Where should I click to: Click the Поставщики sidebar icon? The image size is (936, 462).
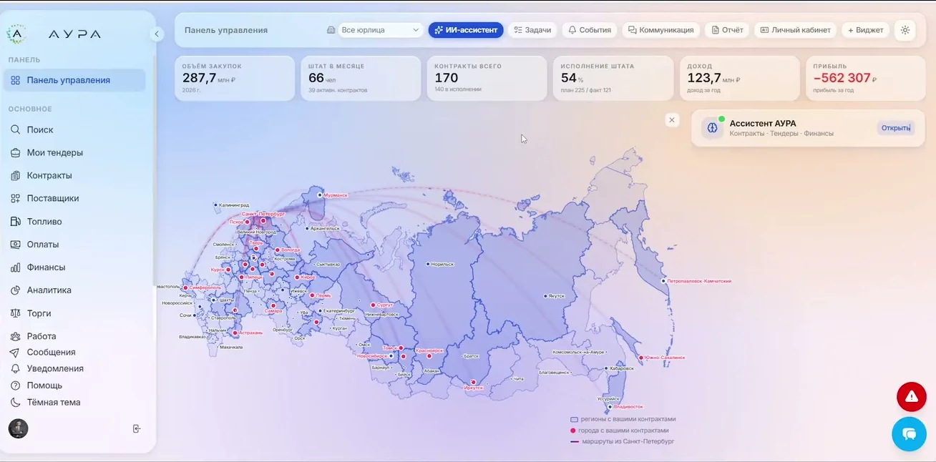[x=15, y=198]
